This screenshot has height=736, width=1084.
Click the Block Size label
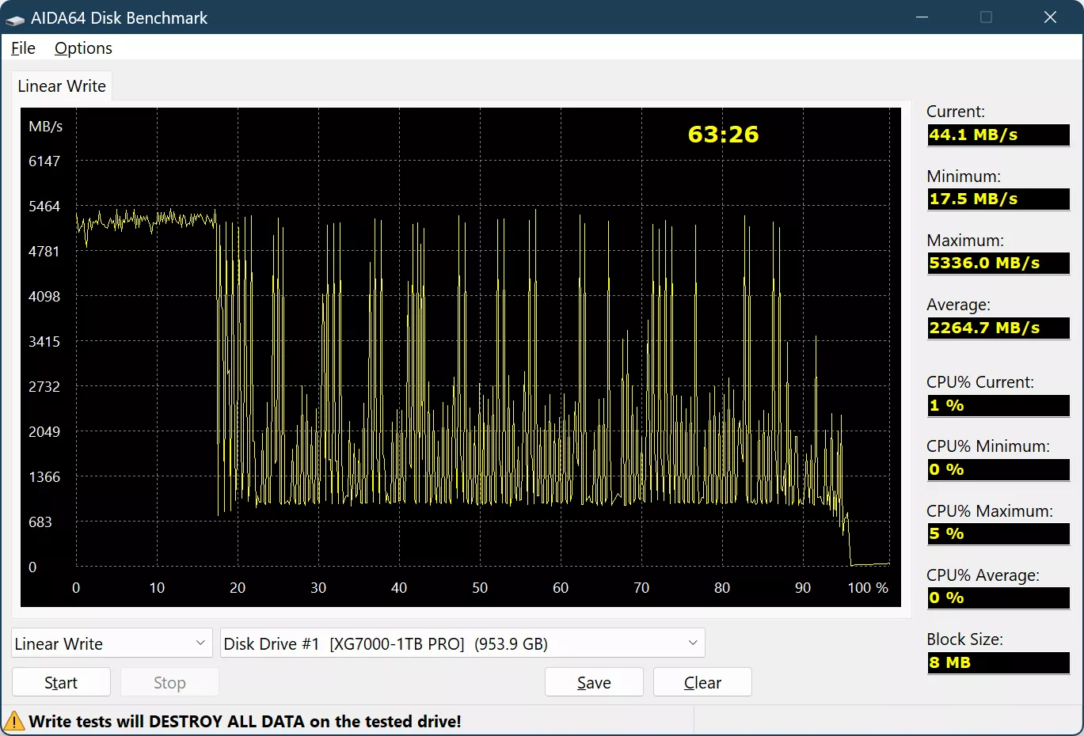click(x=964, y=639)
